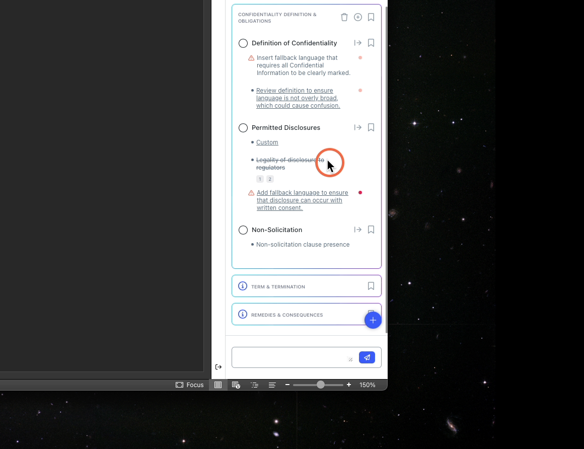Bookmark Permitted Disclosures item
584x449 pixels.
click(371, 127)
